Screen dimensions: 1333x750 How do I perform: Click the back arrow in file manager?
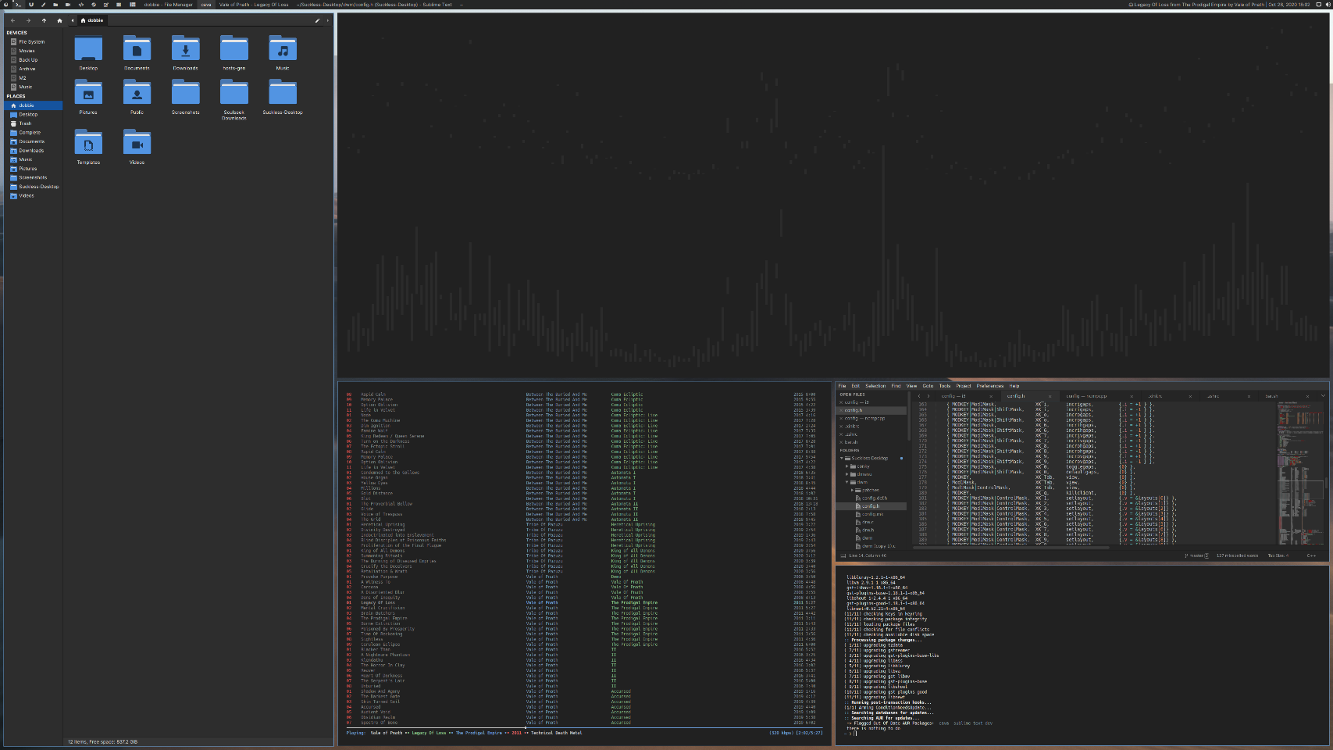pyautogui.click(x=12, y=20)
